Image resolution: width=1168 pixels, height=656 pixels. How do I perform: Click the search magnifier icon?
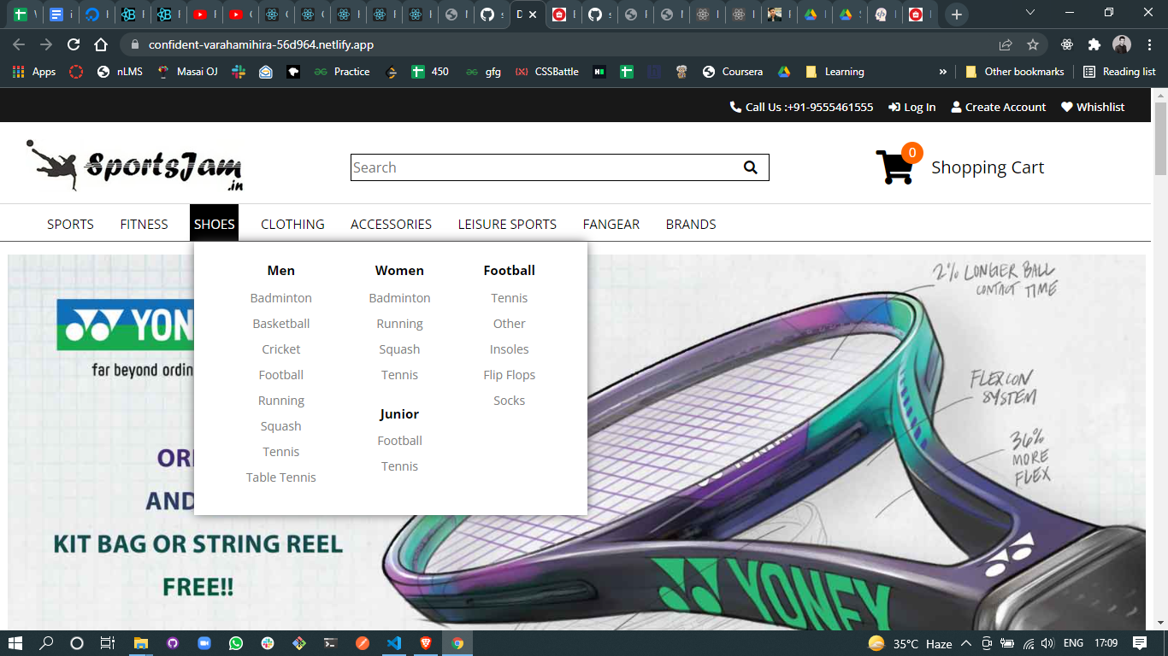point(750,167)
